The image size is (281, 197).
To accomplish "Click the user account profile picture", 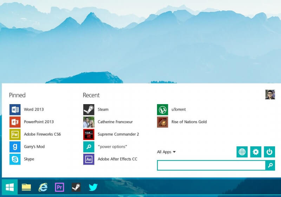I will point(270,95).
